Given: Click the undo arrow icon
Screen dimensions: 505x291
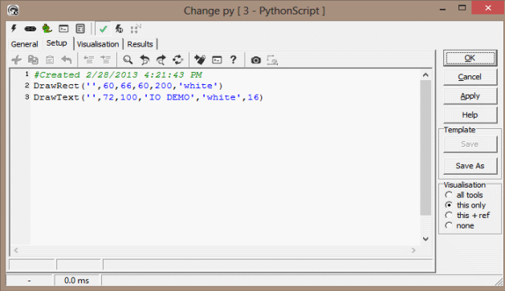Looking at the screenshot, I should click(67, 60).
